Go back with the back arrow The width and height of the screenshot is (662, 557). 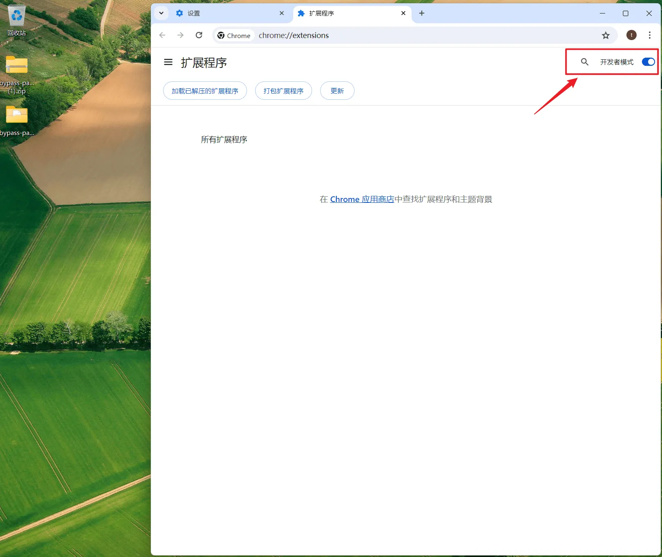click(162, 35)
